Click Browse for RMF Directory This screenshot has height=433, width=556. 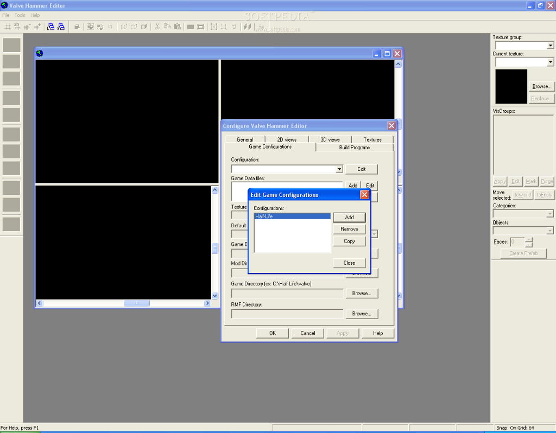362,314
